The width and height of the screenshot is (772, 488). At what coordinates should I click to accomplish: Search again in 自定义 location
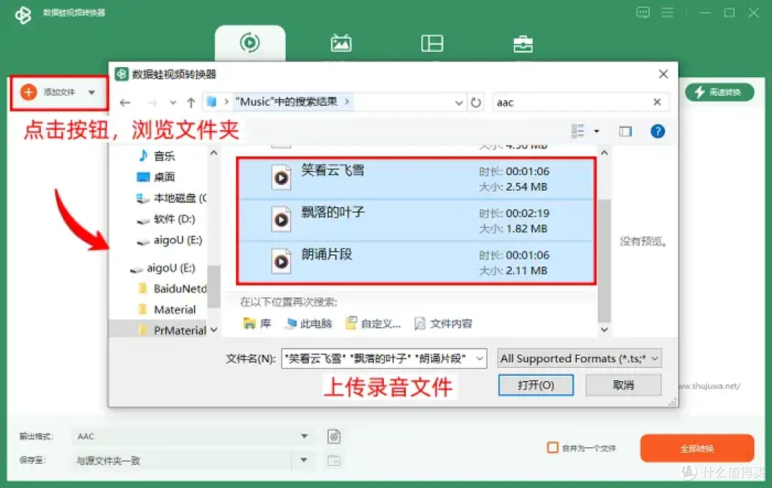[x=373, y=324]
